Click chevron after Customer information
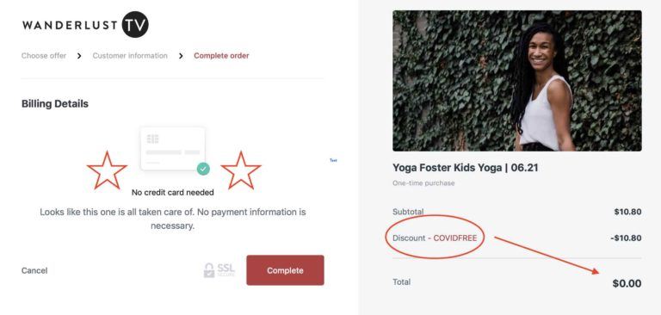 point(181,56)
